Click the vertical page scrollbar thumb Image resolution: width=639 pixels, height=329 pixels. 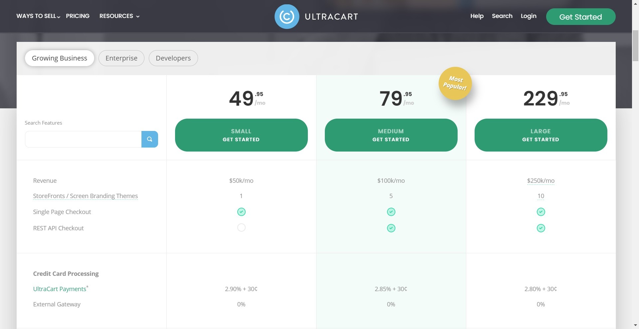(635, 46)
